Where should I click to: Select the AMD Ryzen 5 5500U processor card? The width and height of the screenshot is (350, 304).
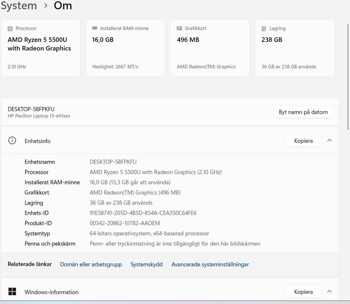point(41,48)
